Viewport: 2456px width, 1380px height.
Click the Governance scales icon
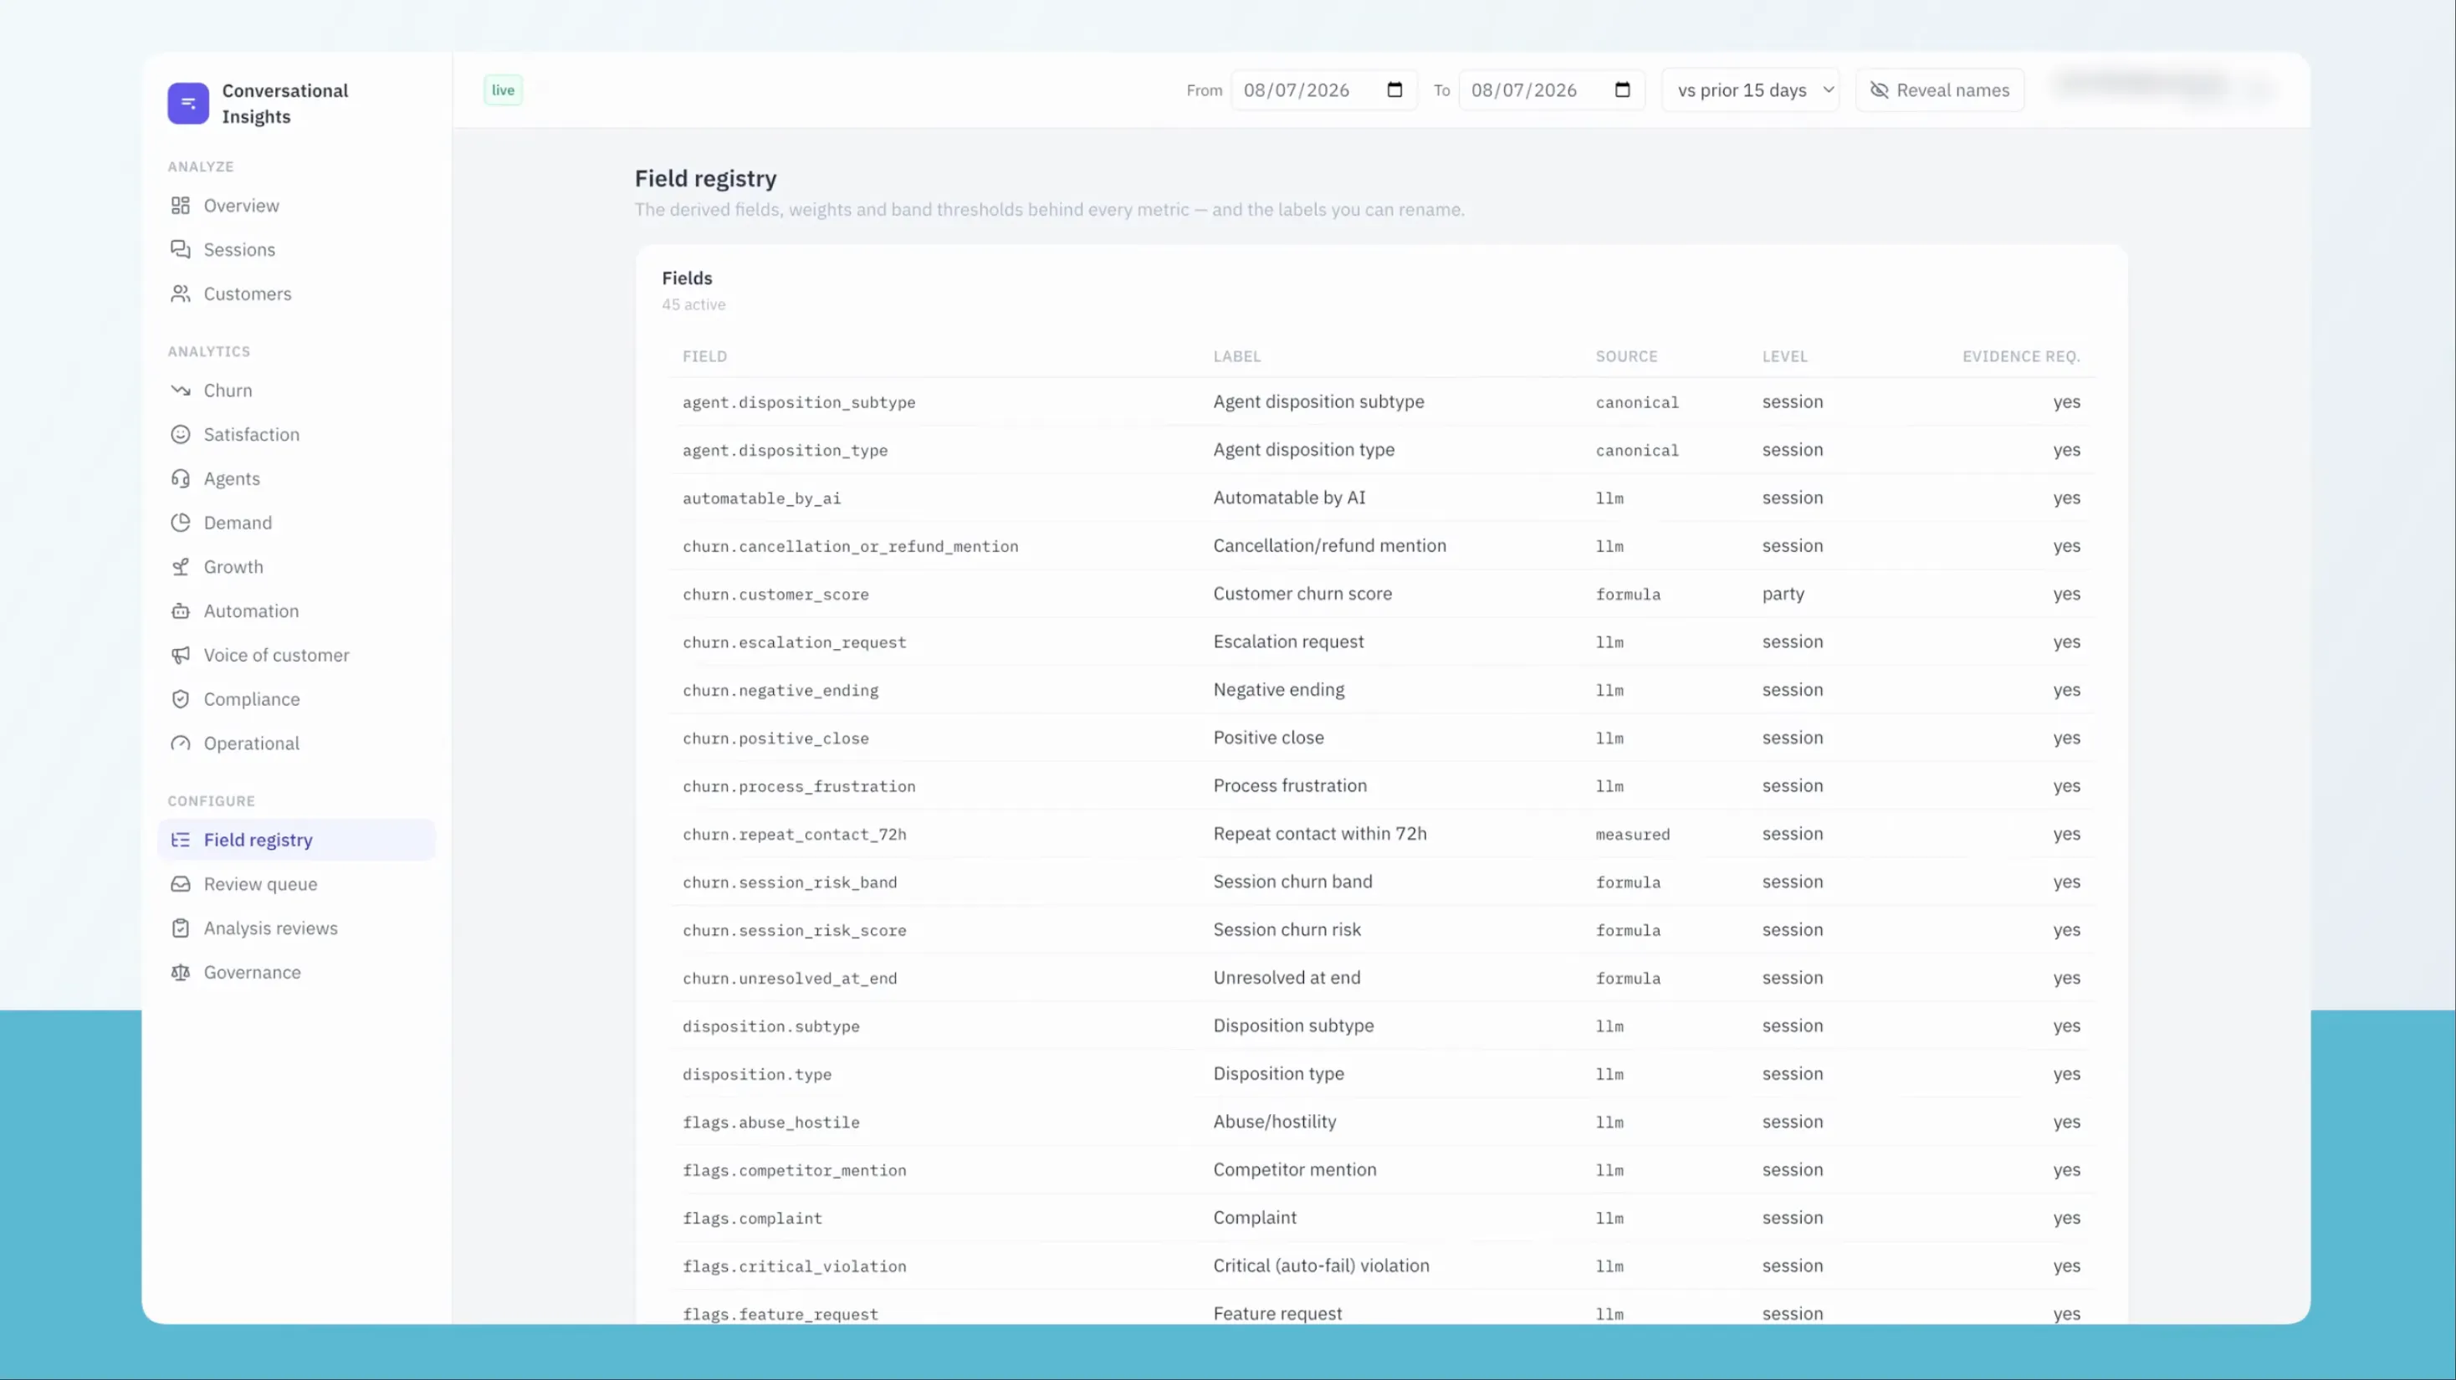[x=180, y=972]
